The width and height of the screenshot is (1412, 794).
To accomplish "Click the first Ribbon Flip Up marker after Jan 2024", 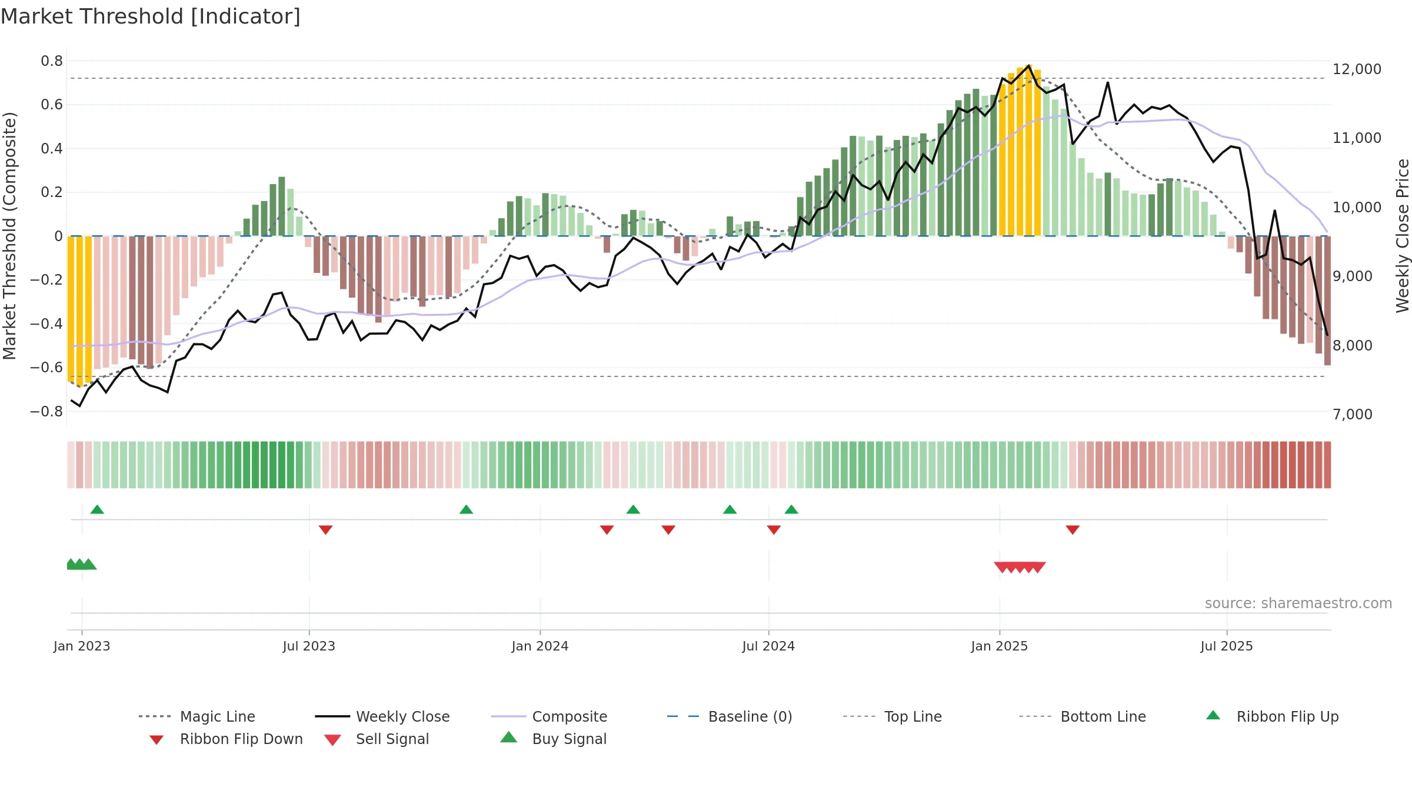I will point(633,509).
